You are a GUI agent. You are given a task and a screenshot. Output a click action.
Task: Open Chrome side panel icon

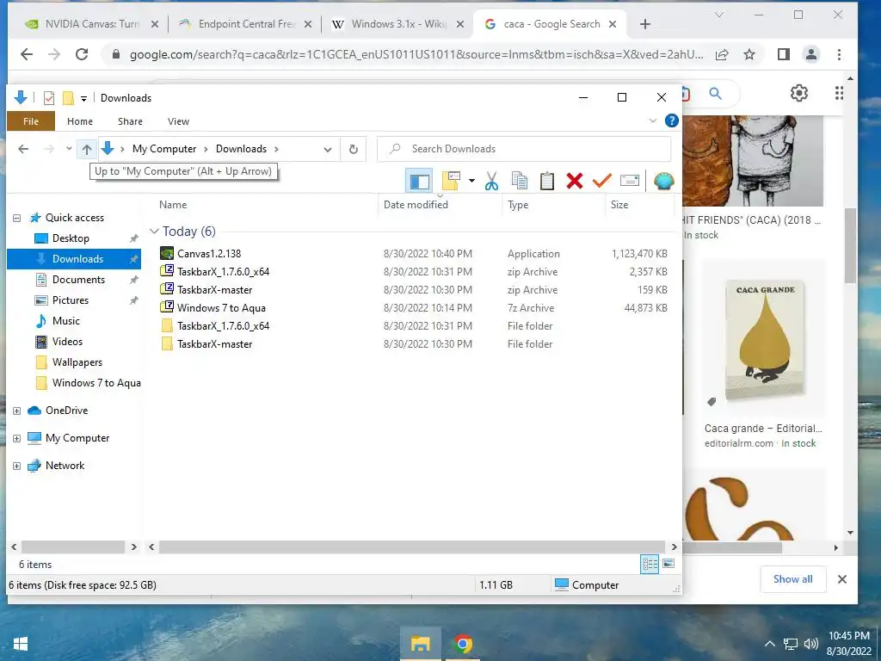point(783,54)
